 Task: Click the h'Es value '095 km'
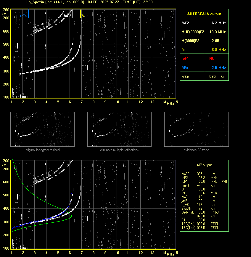(x=217, y=77)
